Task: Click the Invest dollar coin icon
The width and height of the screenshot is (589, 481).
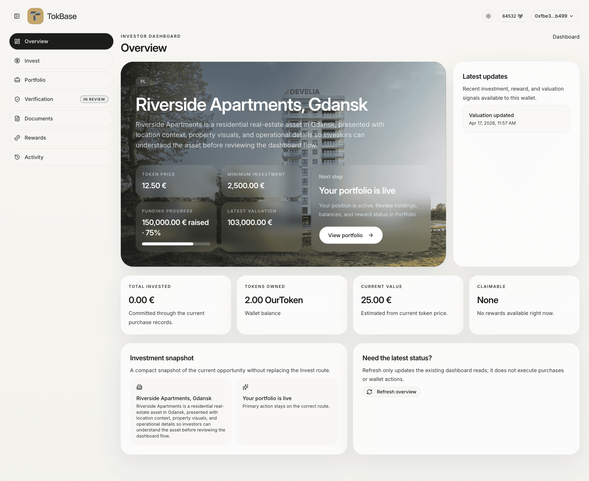Action: (x=17, y=61)
